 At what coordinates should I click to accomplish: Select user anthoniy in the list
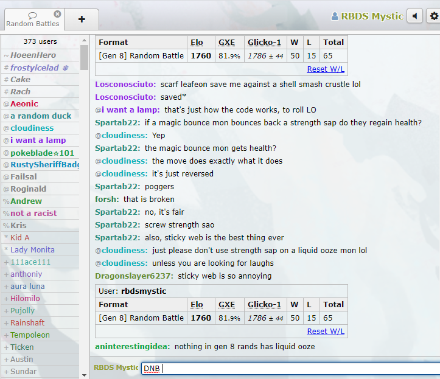point(40,274)
